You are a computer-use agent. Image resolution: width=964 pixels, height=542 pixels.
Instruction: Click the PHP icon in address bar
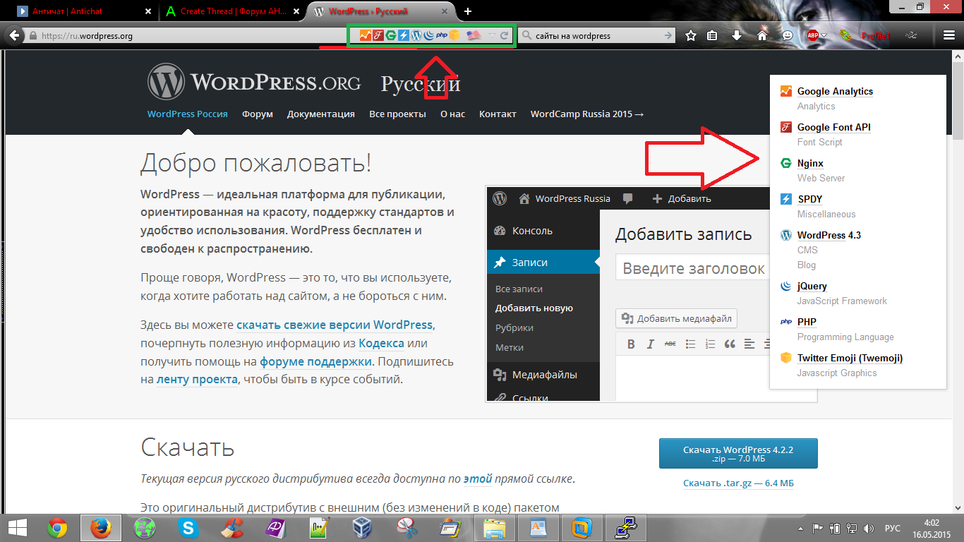coord(442,35)
